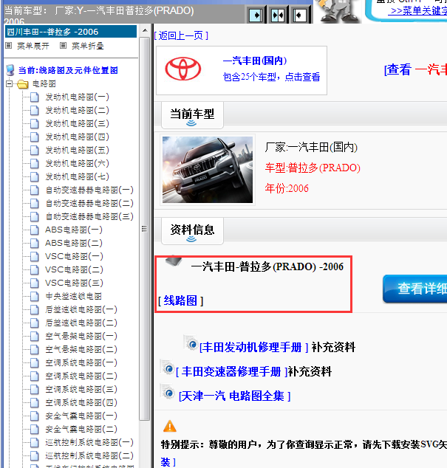
Task: Select 后差速锁电路图(二) entry
Action: (81, 323)
